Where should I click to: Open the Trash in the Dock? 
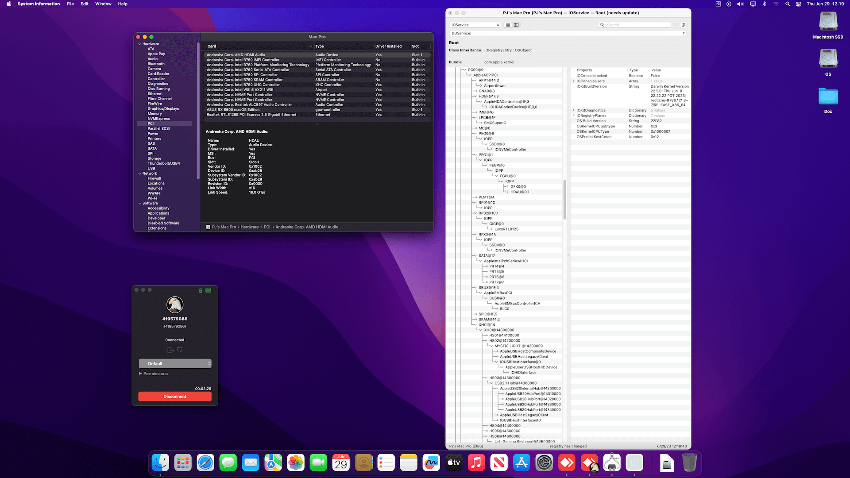coord(689,463)
